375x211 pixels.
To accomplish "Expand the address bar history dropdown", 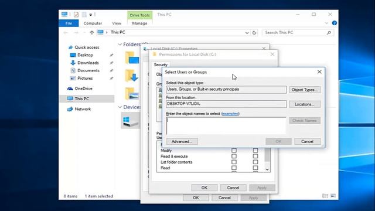I will [247, 33].
